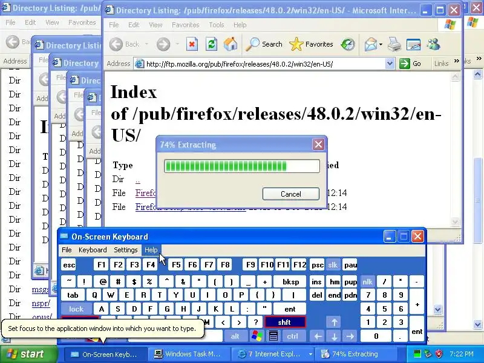Open Search pane in front IE window
484x363 pixels.
click(264, 44)
